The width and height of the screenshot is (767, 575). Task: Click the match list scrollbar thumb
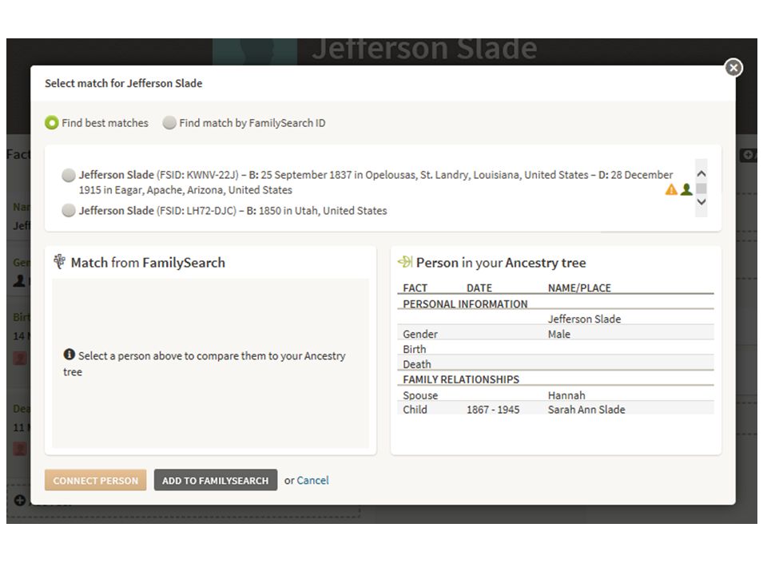(x=701, y=188)
